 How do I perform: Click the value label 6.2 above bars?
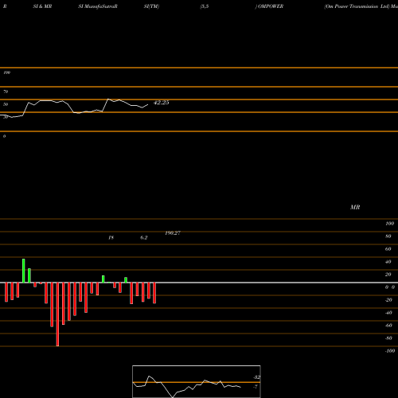pyautogui.click(x=144, y=237)
